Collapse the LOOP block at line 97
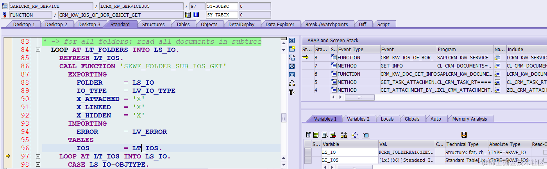 point(38,157)
